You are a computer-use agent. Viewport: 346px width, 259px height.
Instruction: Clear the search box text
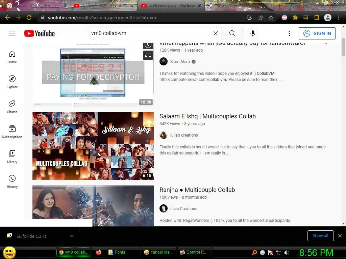[216, 33]
